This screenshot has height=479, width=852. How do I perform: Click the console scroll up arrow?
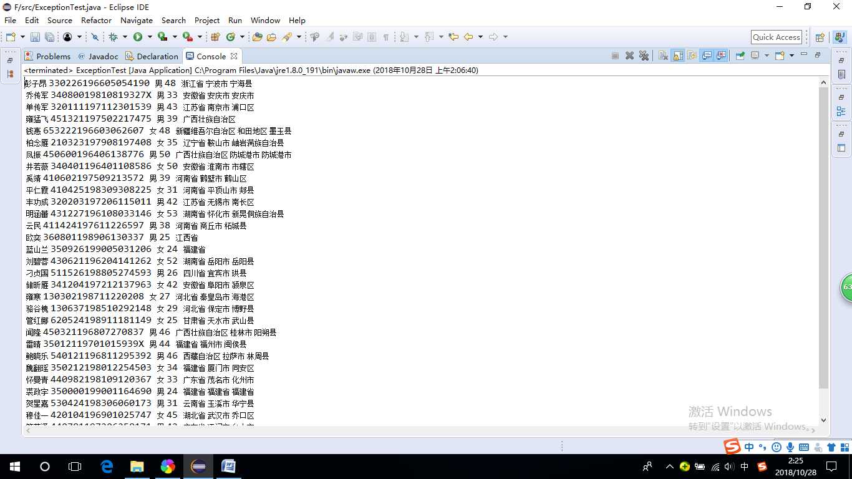tap(824, 82)
